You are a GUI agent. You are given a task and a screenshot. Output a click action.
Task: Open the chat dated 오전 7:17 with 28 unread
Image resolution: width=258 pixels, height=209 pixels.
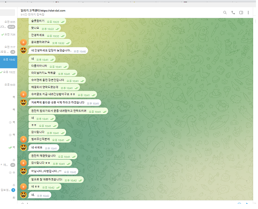(8, 49)
